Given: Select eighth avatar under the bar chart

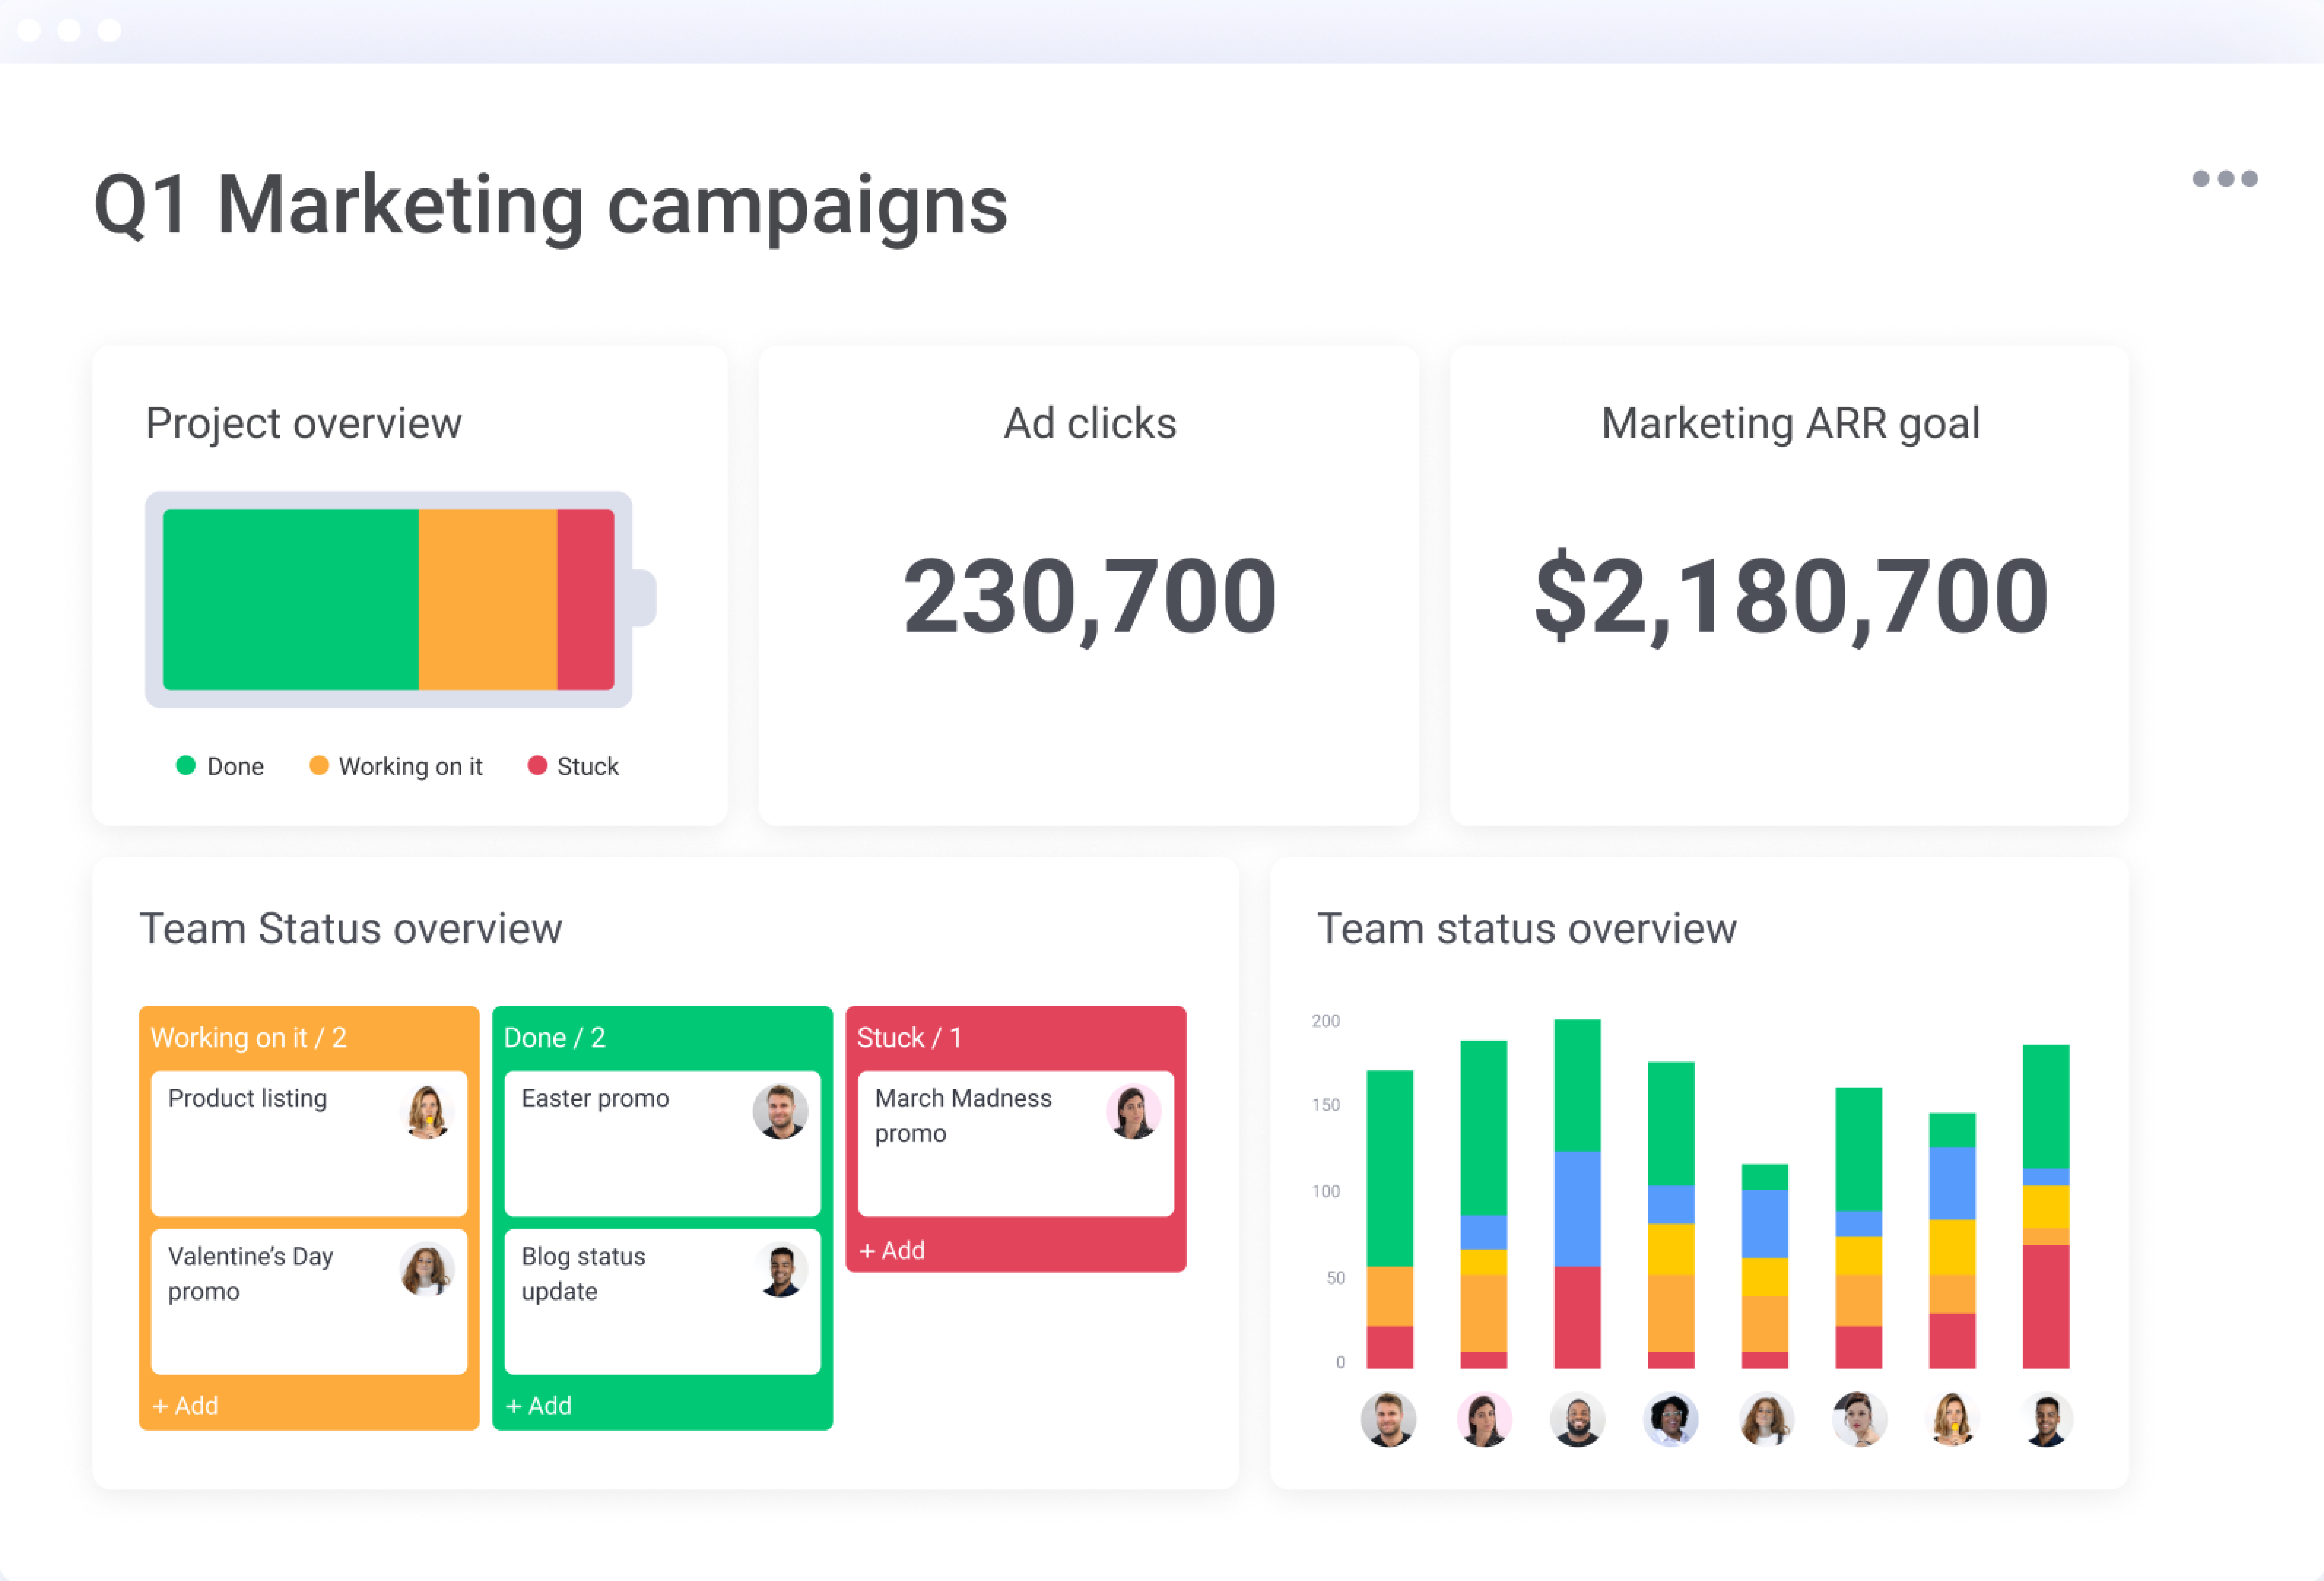Looking at the screenshot, I should [x=2046, y=1419].
